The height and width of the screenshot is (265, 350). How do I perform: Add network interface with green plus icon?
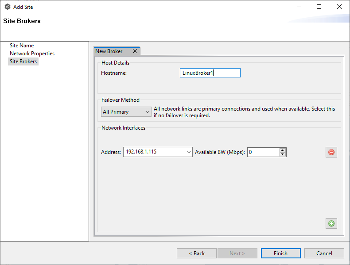[331, 223]
